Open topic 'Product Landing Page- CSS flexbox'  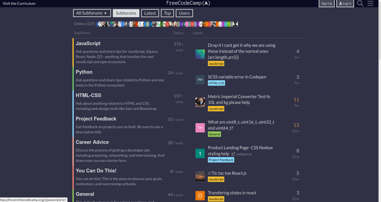point(240,150)
